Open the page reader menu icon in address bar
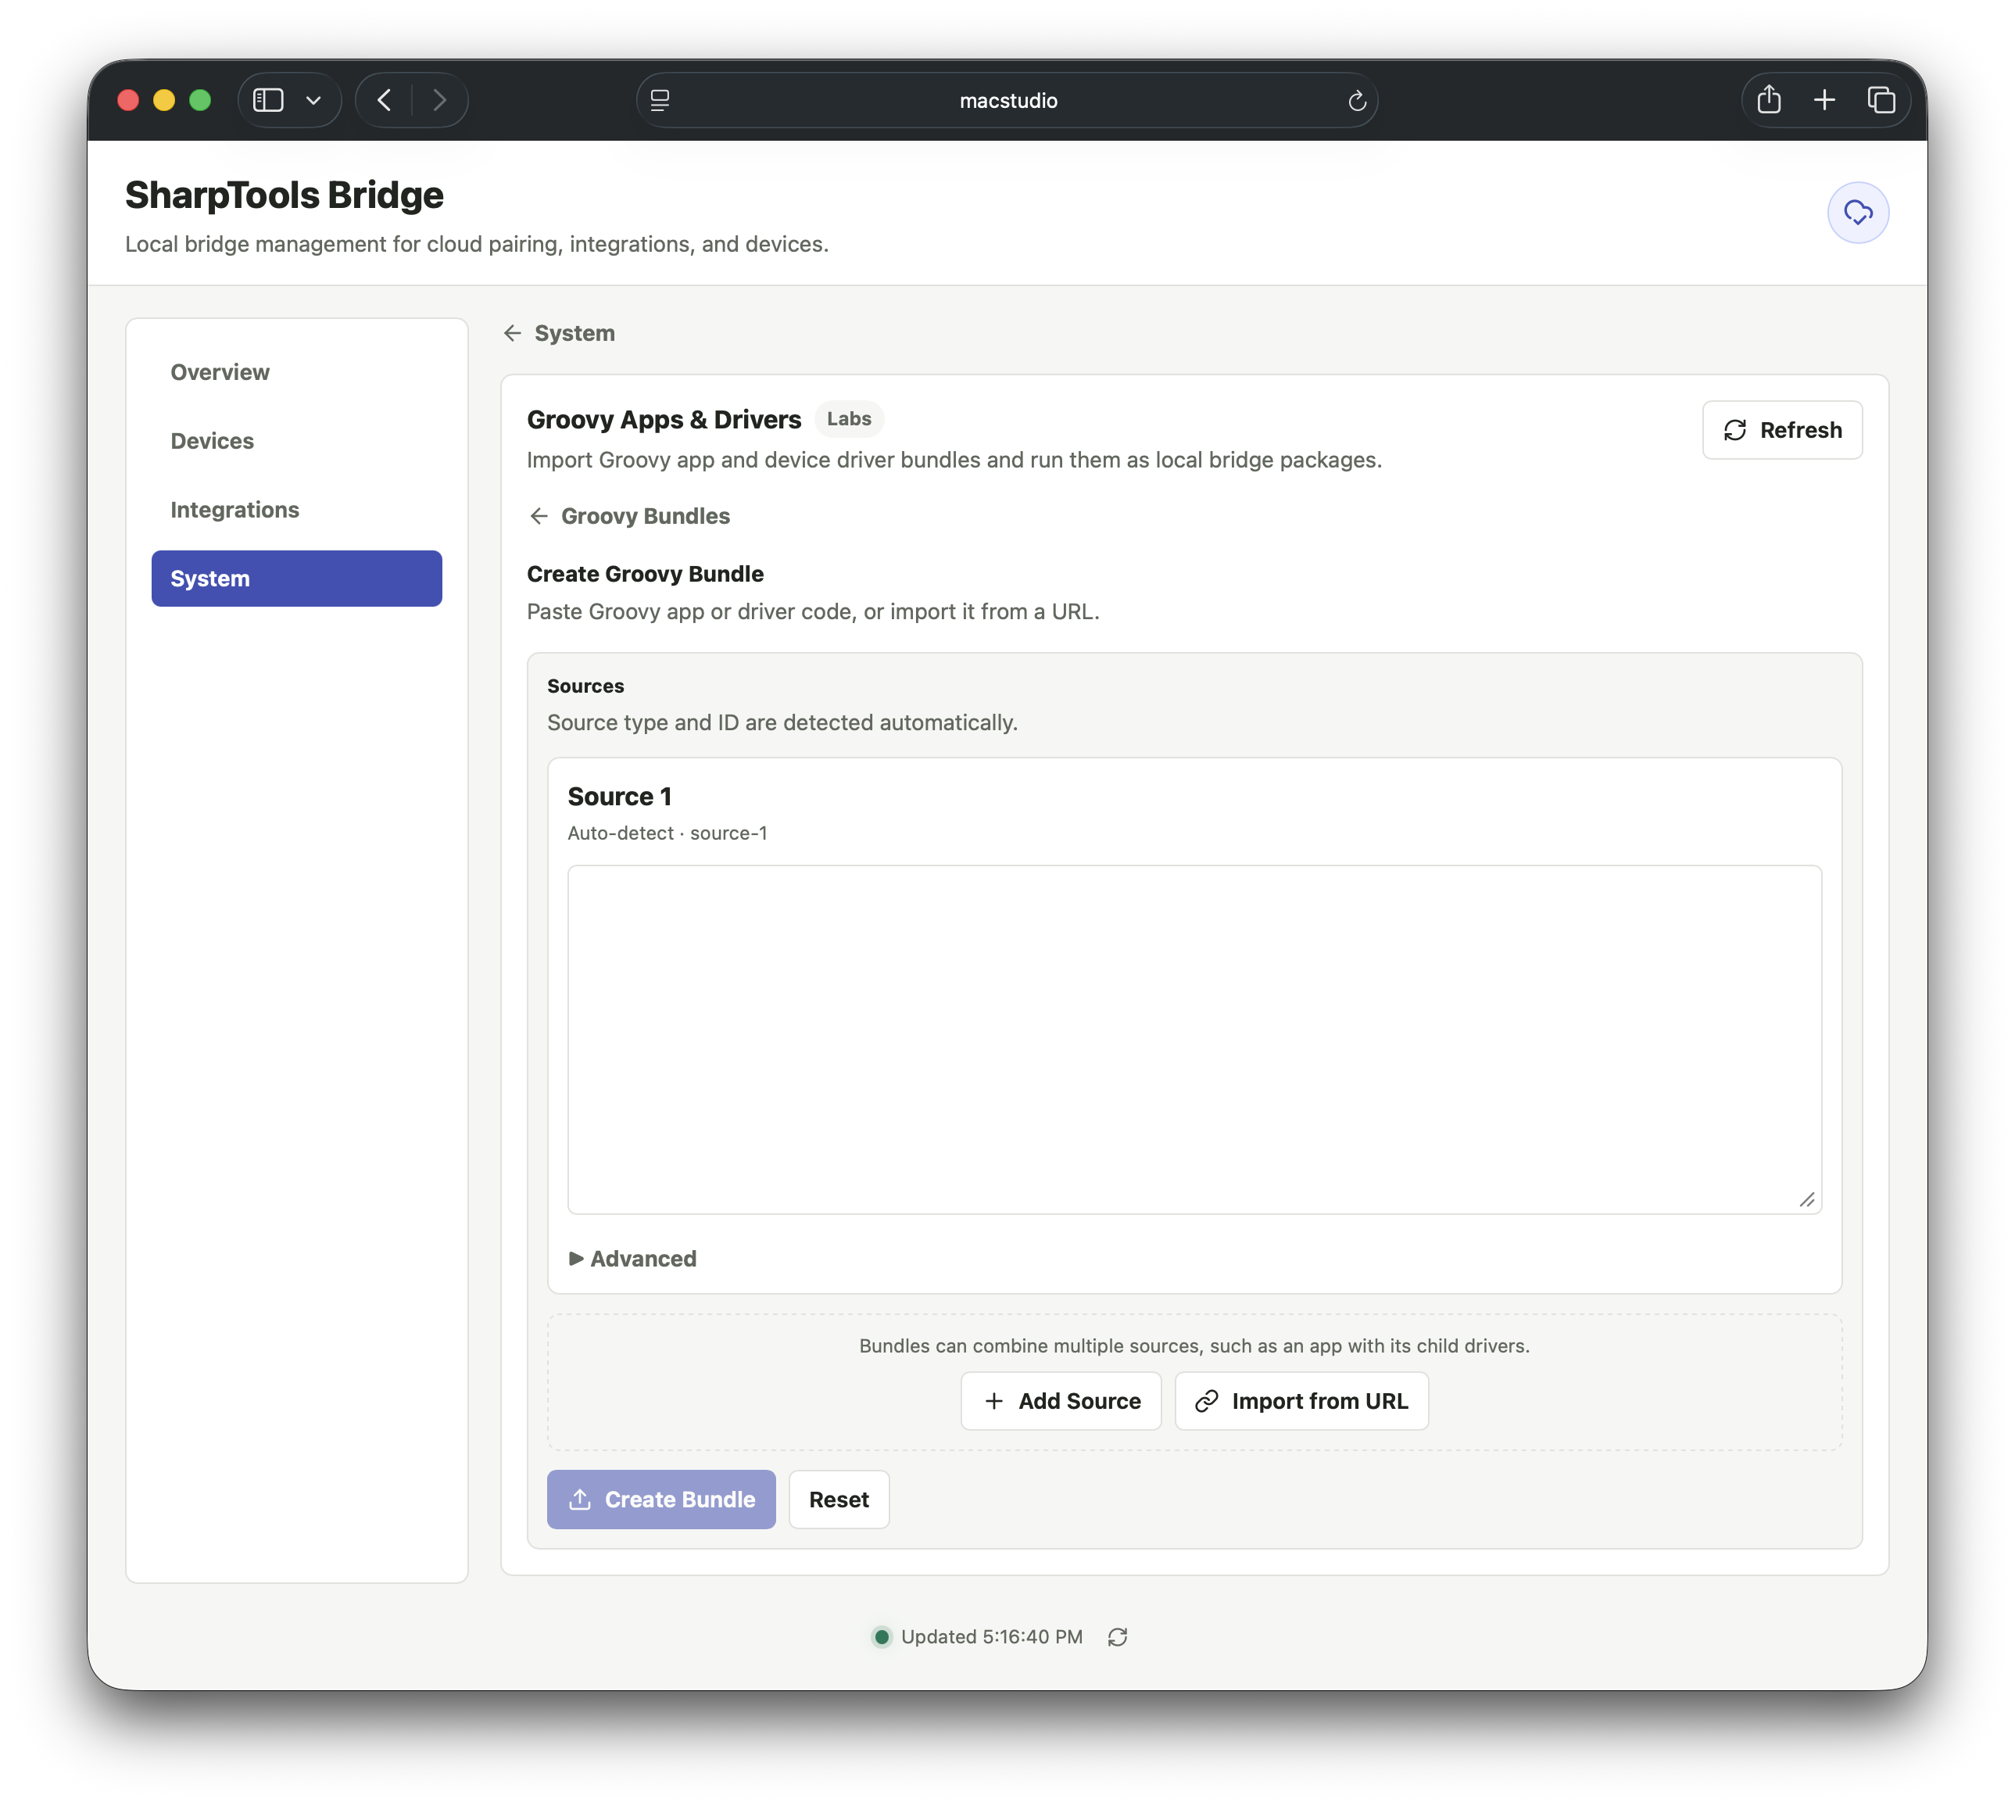The image size is (2015, 1806). point(660,100)
